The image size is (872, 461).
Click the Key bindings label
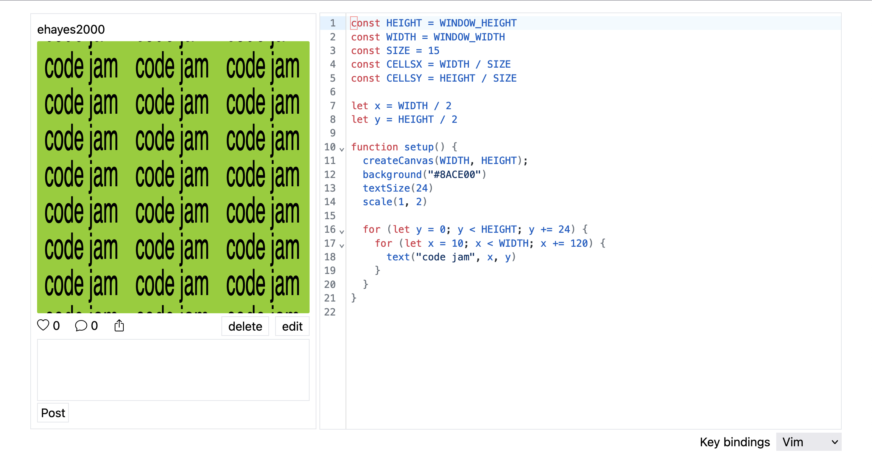[x=735, y=442]
